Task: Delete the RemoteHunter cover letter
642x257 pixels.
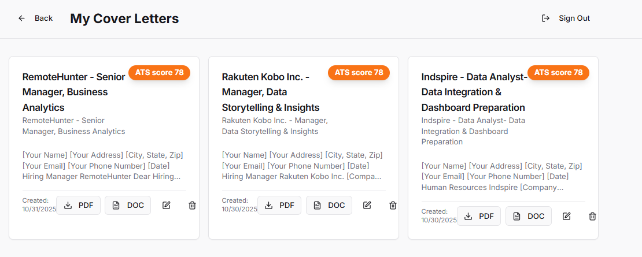Action: pos(193,205)
